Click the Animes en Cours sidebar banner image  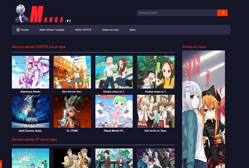(204, 109)
